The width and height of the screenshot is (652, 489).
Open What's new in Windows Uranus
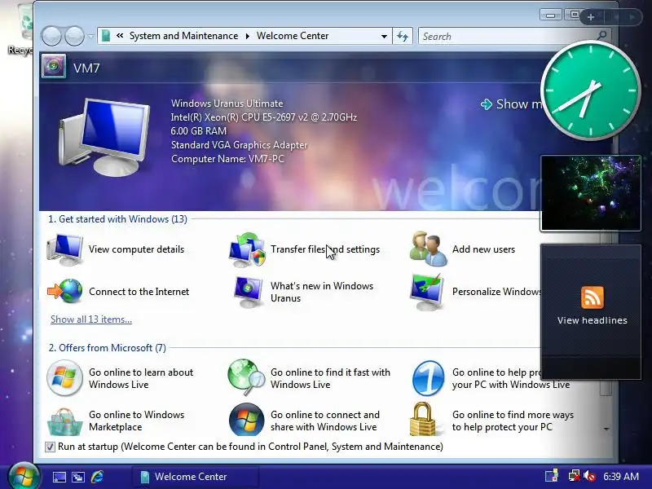302,292
